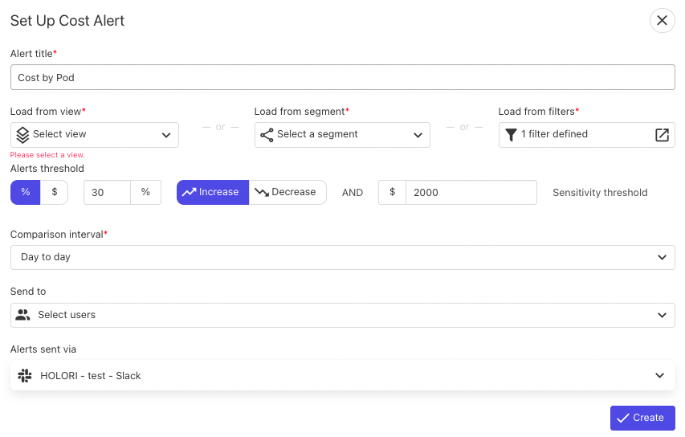
Task: Click the Slack logo icon
Action: [x=25, y=375]
